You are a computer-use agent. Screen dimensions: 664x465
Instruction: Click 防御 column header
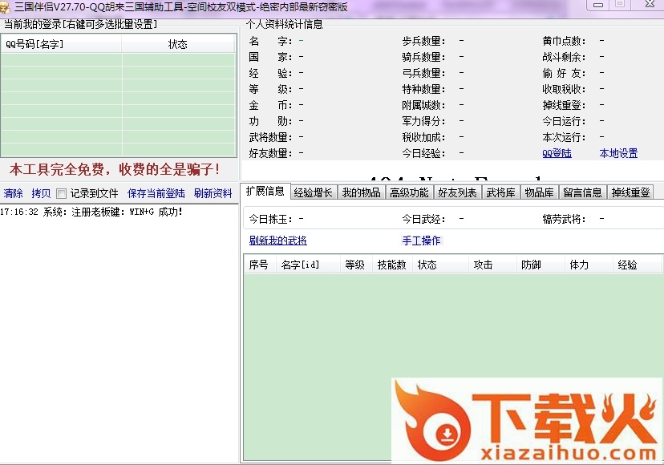[541, 265]
